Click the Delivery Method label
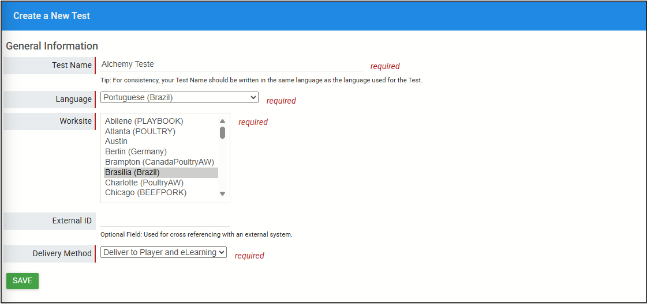The image size is (647, 304). [62, 253]
